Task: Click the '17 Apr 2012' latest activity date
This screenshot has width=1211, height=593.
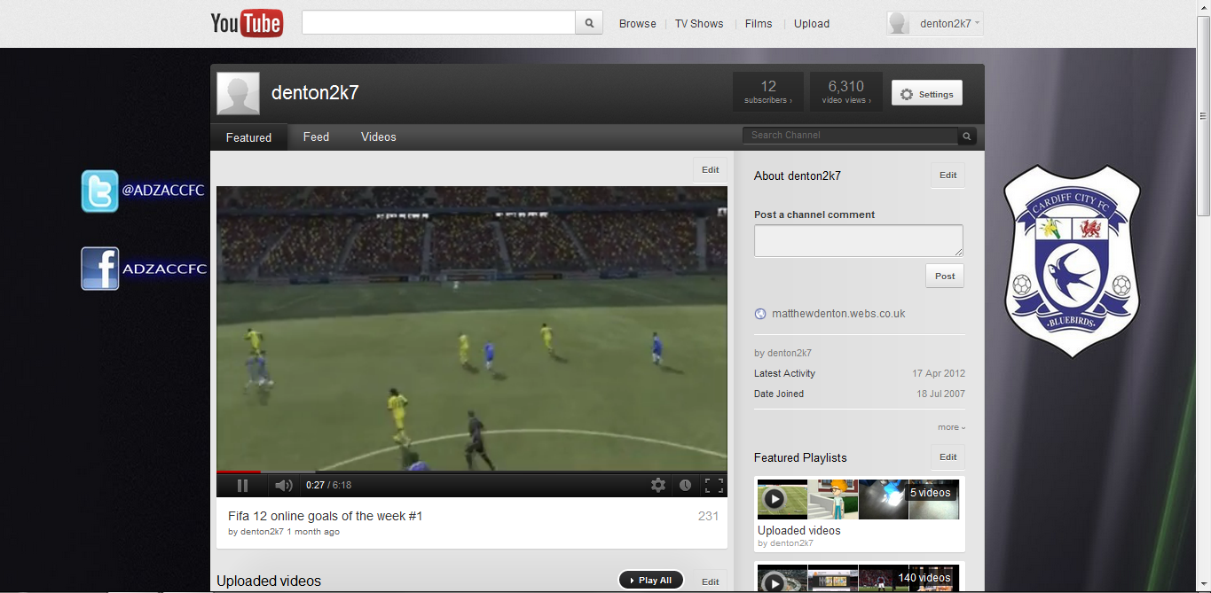Action: pyautogui.click(x=940, y=373)
